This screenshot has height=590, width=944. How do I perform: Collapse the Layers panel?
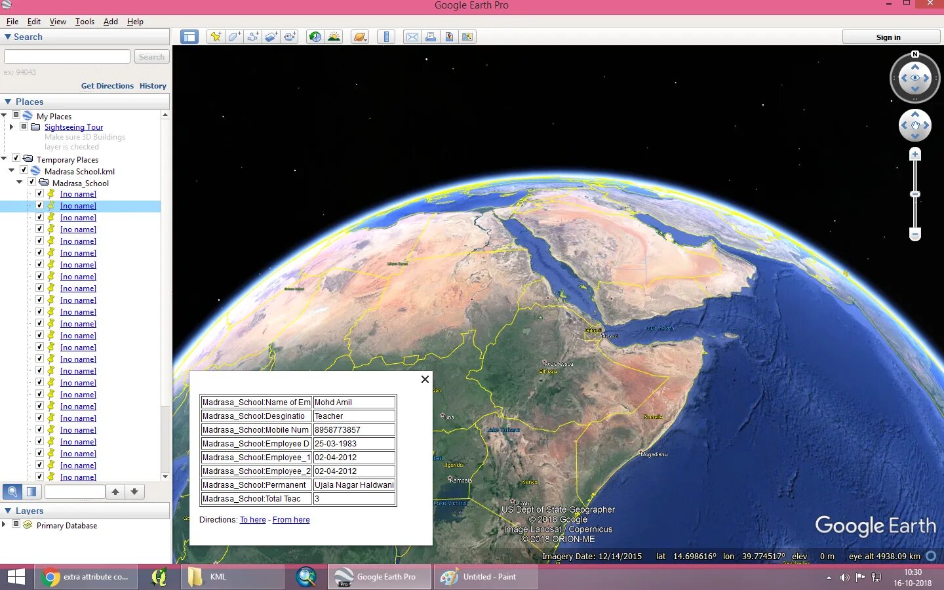8,511
